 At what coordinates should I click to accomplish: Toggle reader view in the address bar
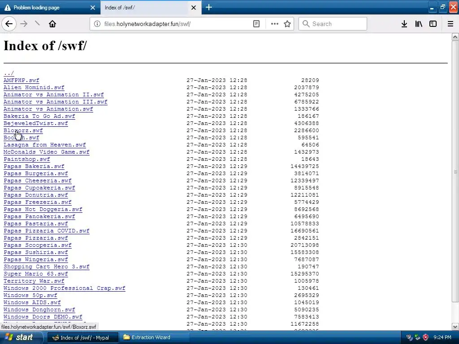click(x=256, y=24)
